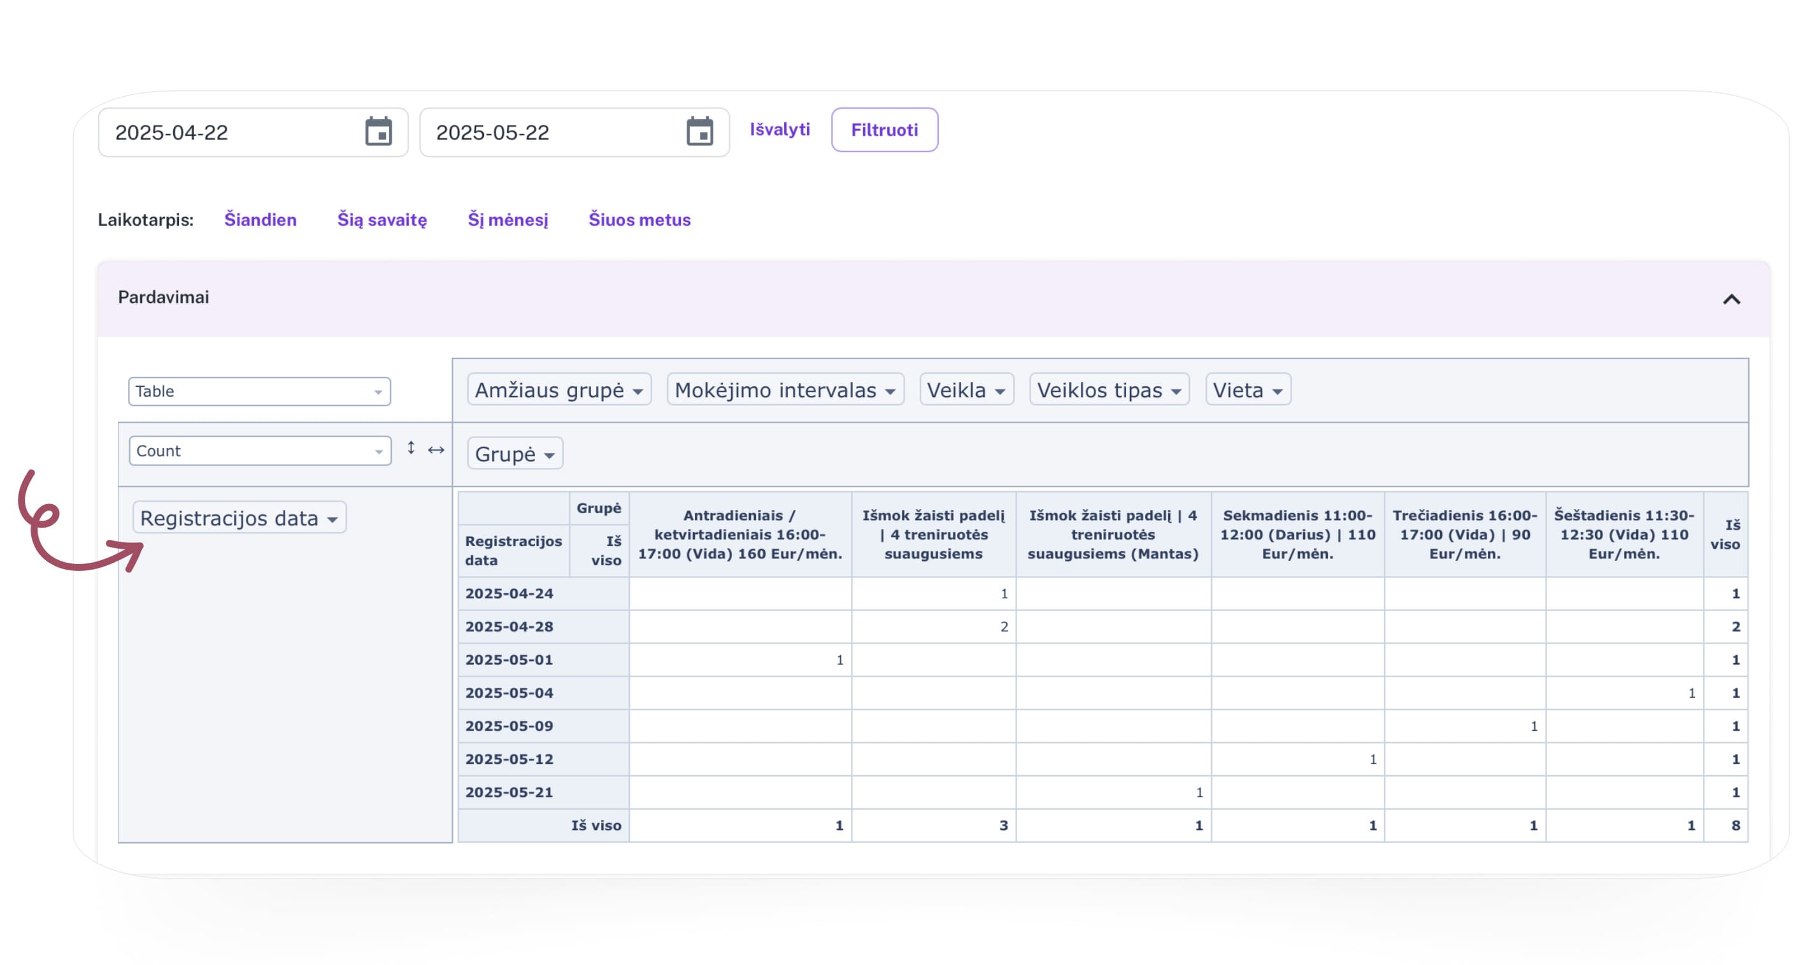Open the Veikla attribute filter arrow

pos(999,391)
